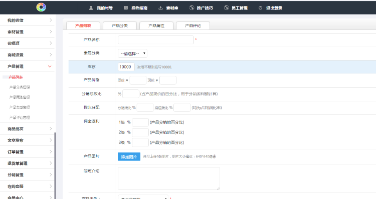This screenshot has height=199, width=376.
Task: Click the 库存 field showing 10000
Action: click(x=126, y=67)
